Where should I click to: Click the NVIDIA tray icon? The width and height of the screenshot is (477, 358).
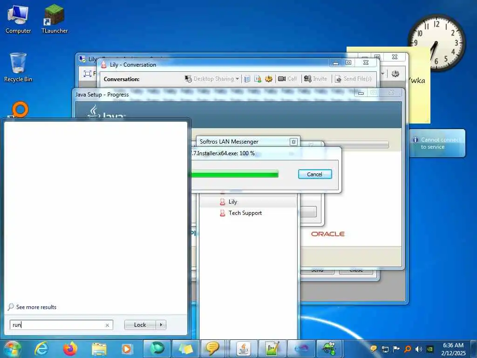pos(430,349)
